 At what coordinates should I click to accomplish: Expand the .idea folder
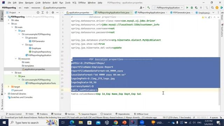point(9,20)
